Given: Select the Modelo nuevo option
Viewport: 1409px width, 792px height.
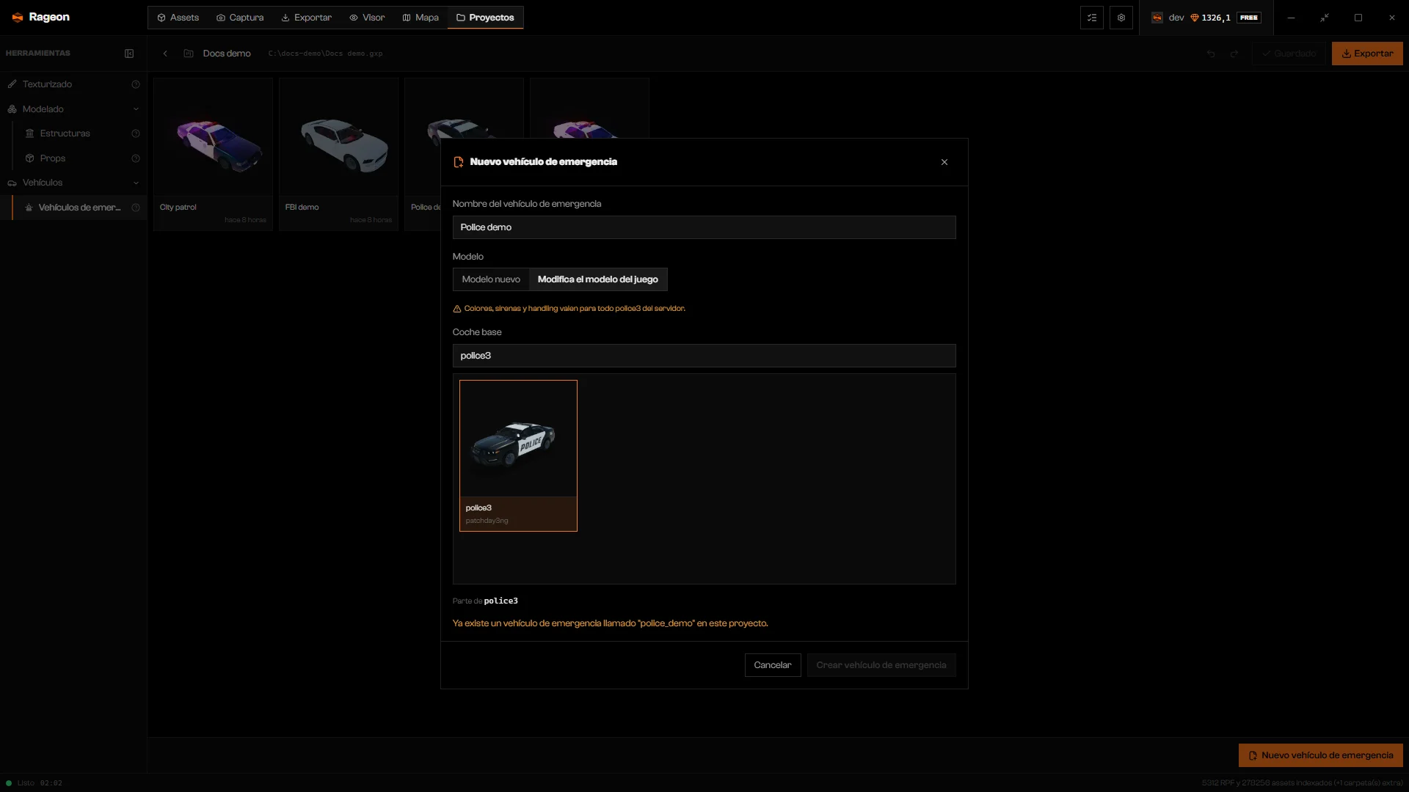Looking at the screenshot, I should tap(491, 279).
